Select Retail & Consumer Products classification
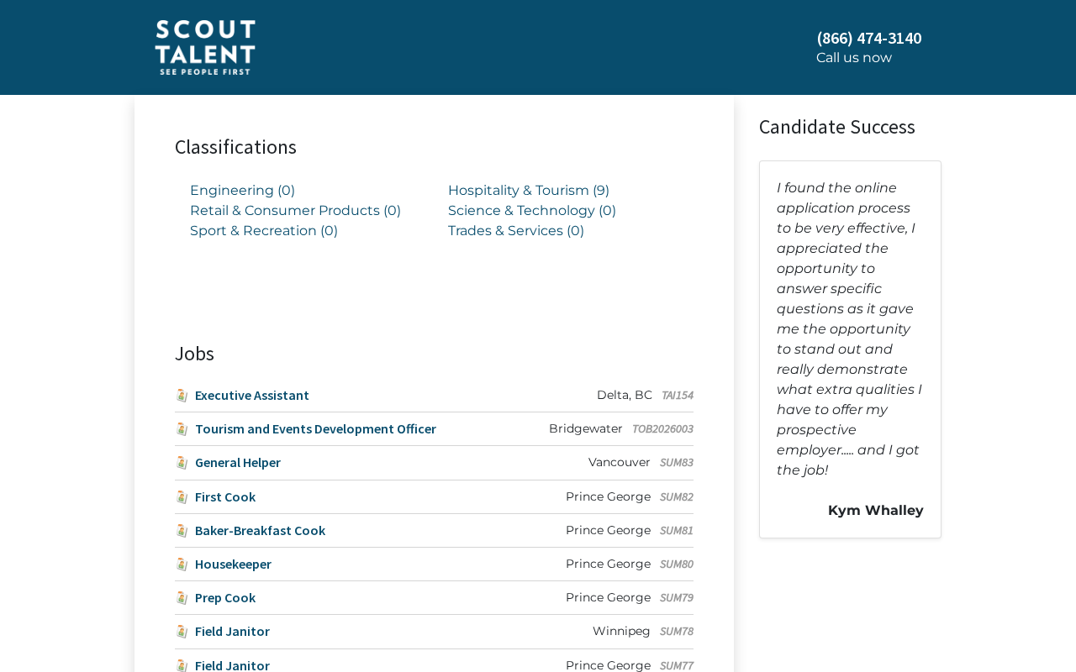Image resolution: width=1076 pixels, height=672 pixels. coord(295,211)
